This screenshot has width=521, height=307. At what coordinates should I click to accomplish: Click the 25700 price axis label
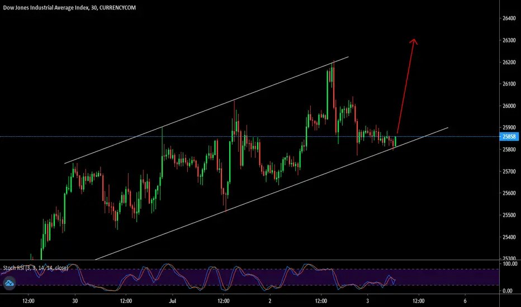point(509,171)
